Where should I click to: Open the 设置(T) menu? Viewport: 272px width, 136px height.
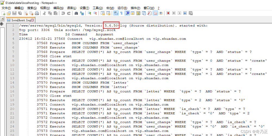click(x=85, y=8)
